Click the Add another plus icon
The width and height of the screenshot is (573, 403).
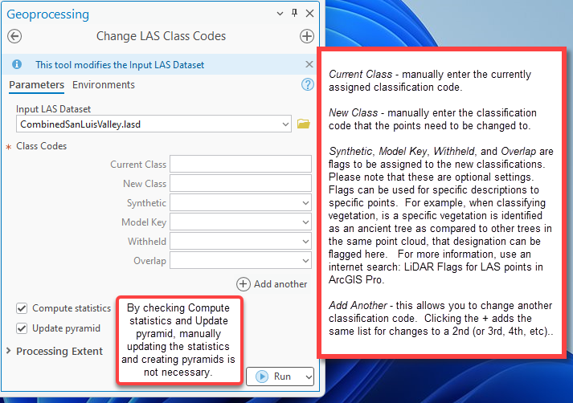coord(243,283)
